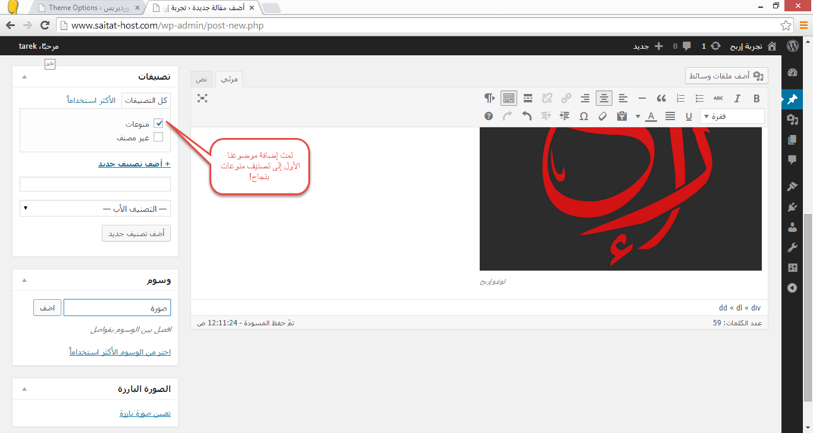
Task: Insert the Read More tag
Action: coord(528,98)
